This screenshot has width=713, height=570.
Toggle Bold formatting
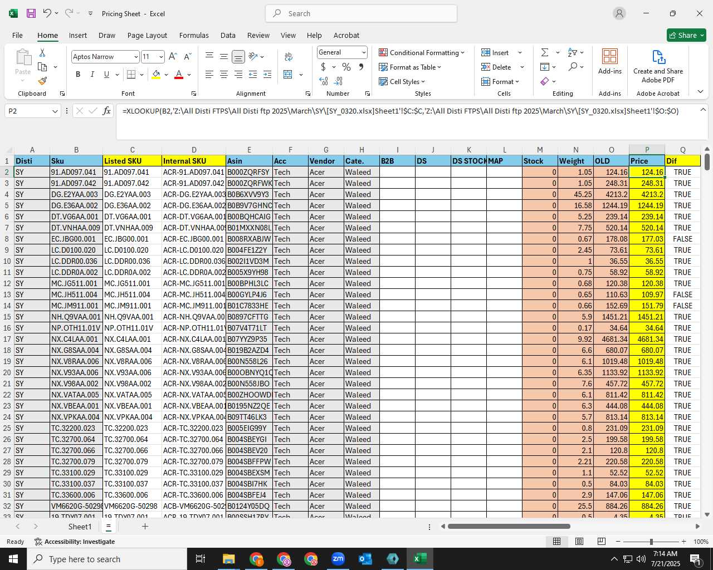pos(78,75)
